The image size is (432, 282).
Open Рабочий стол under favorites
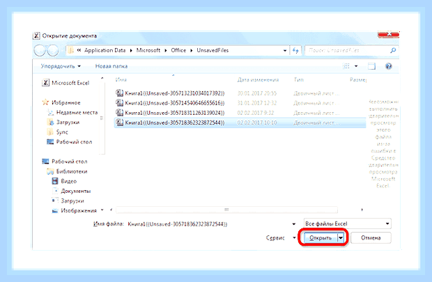coord(70,142)
